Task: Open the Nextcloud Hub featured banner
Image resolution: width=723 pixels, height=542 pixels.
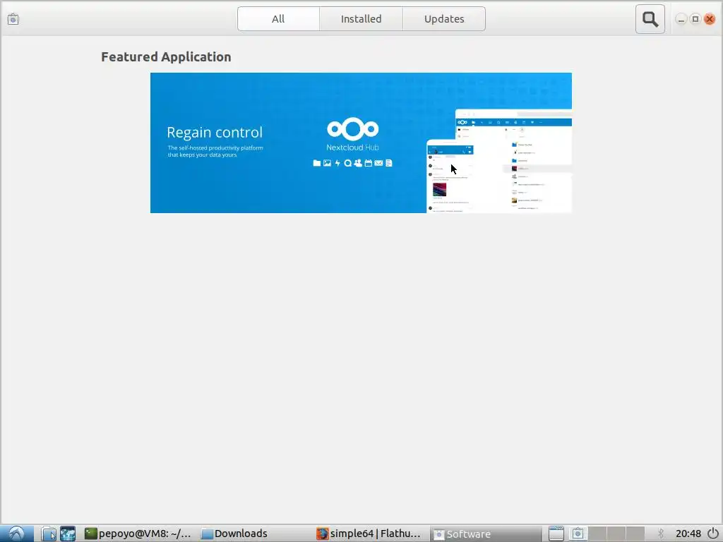Action: tap(361, 143)
